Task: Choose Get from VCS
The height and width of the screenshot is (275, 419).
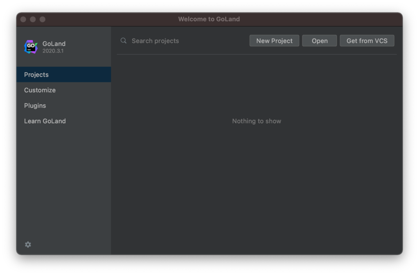Action: 367,41
